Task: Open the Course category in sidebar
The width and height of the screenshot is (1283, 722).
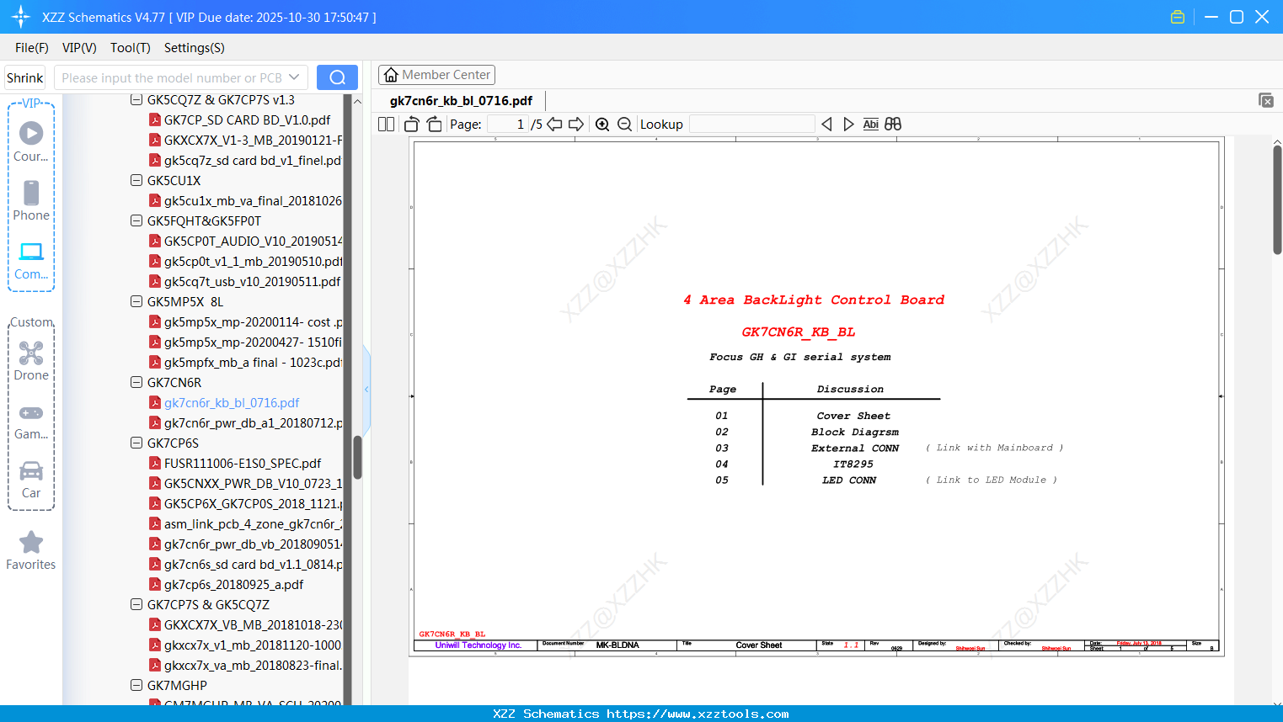Action: tap(31, 141)
